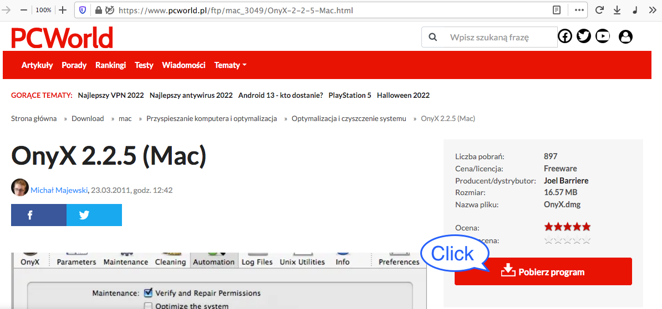Open 'Najlepszy antywirus 2022' hot topic

[x=191, y=96]
